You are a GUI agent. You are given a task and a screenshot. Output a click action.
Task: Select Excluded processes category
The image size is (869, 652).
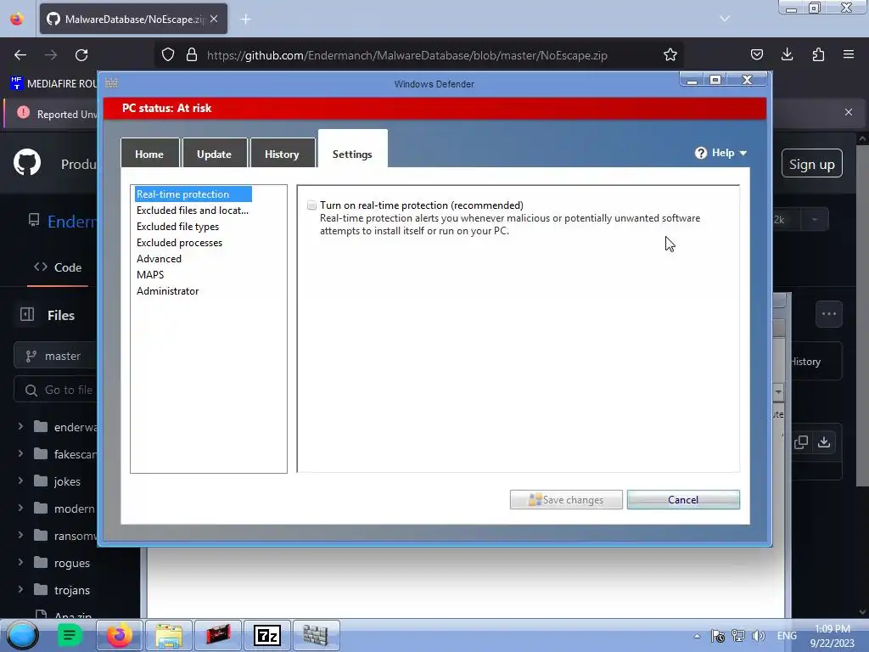(180, 242)
